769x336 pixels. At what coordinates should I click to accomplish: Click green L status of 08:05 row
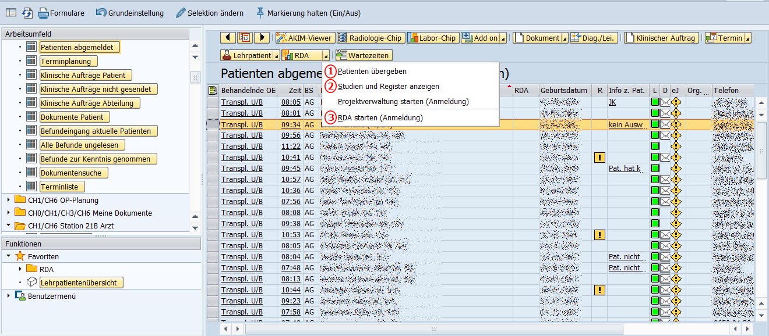[x=655, y=102]
